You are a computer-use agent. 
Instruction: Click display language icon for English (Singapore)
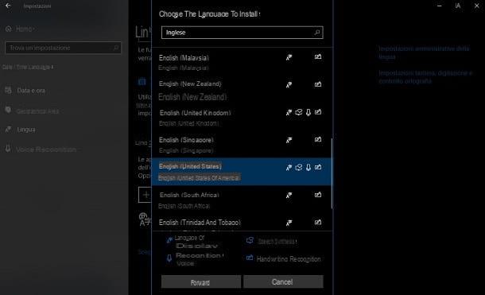(289, 140)
